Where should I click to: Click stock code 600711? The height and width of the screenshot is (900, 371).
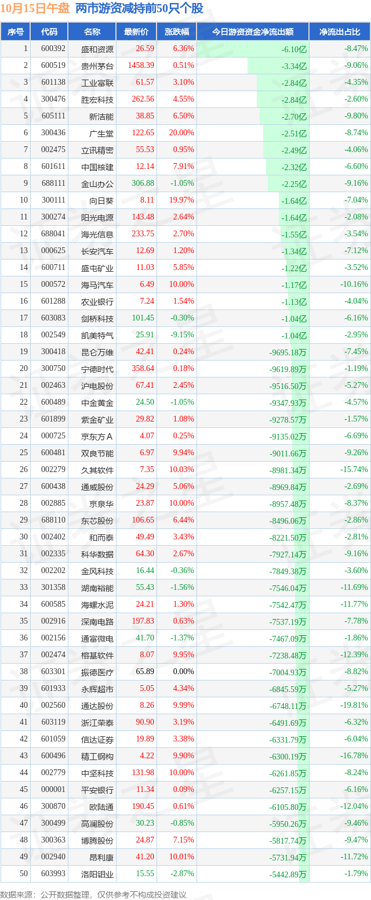point(53,268)
